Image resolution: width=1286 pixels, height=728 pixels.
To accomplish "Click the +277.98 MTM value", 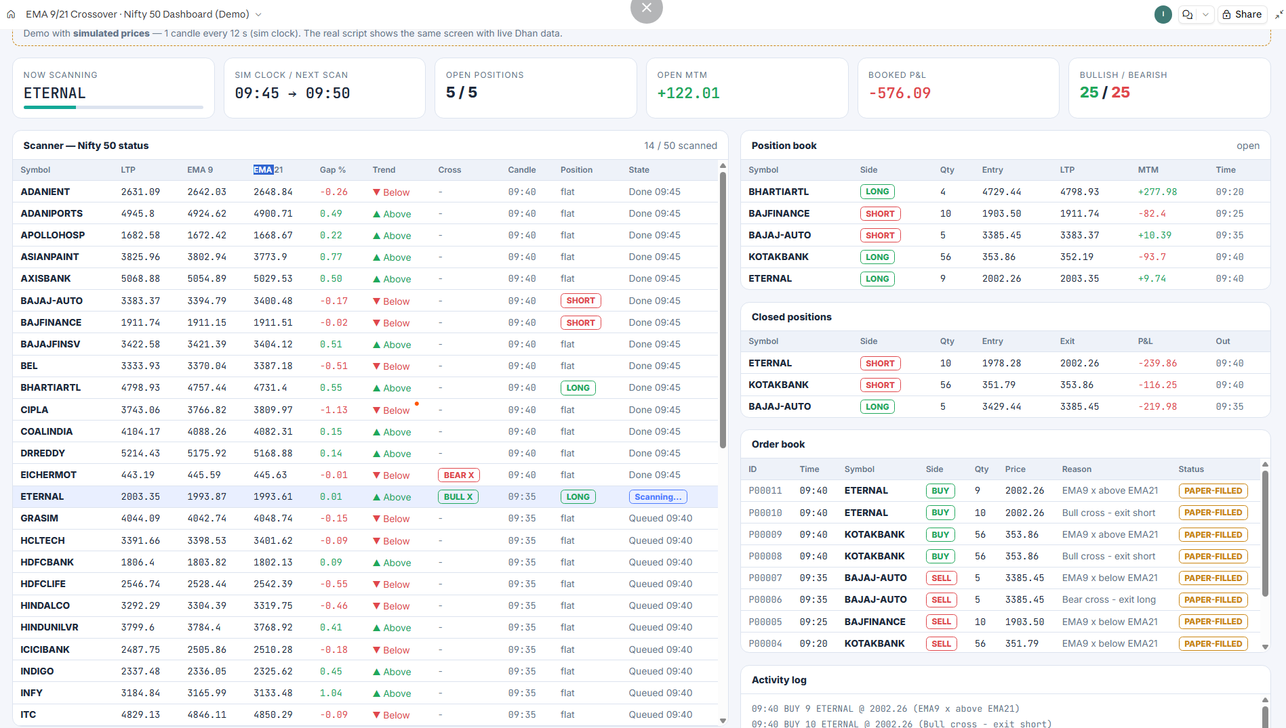I will 1158,192.
